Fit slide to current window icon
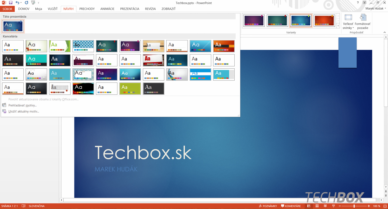This screenshot has width=388, height=209. pos(385,206)
